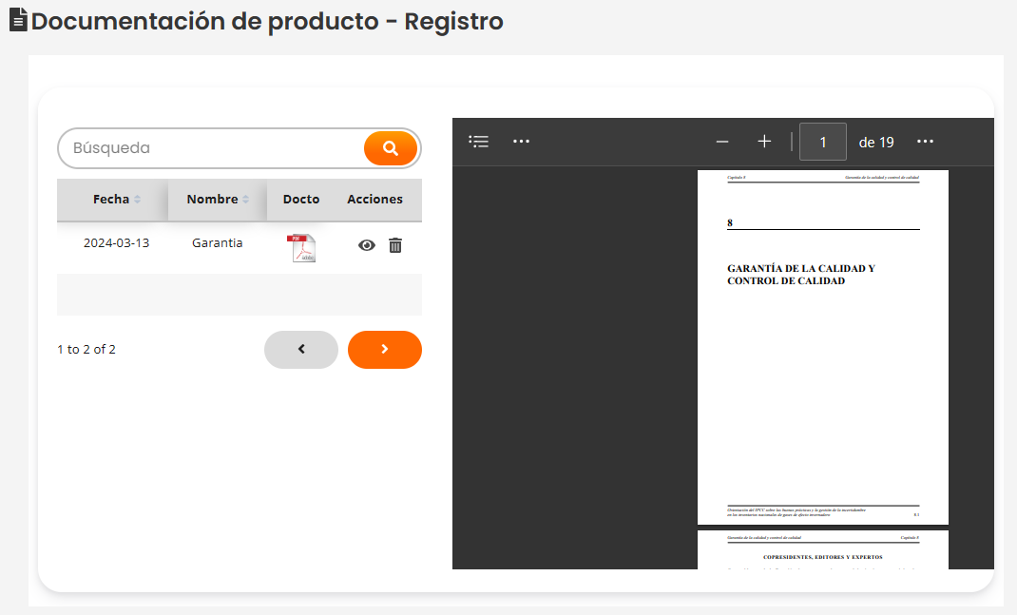Toggle sort arrows on Fecha column

[137, 200]
